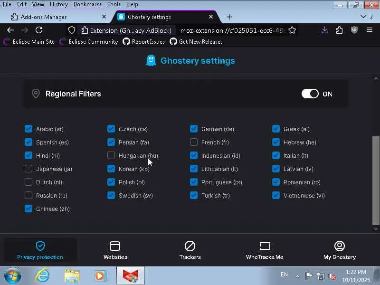Open the hamburger application menu
This screenshot has width=380, height=285.
(370, 30)
